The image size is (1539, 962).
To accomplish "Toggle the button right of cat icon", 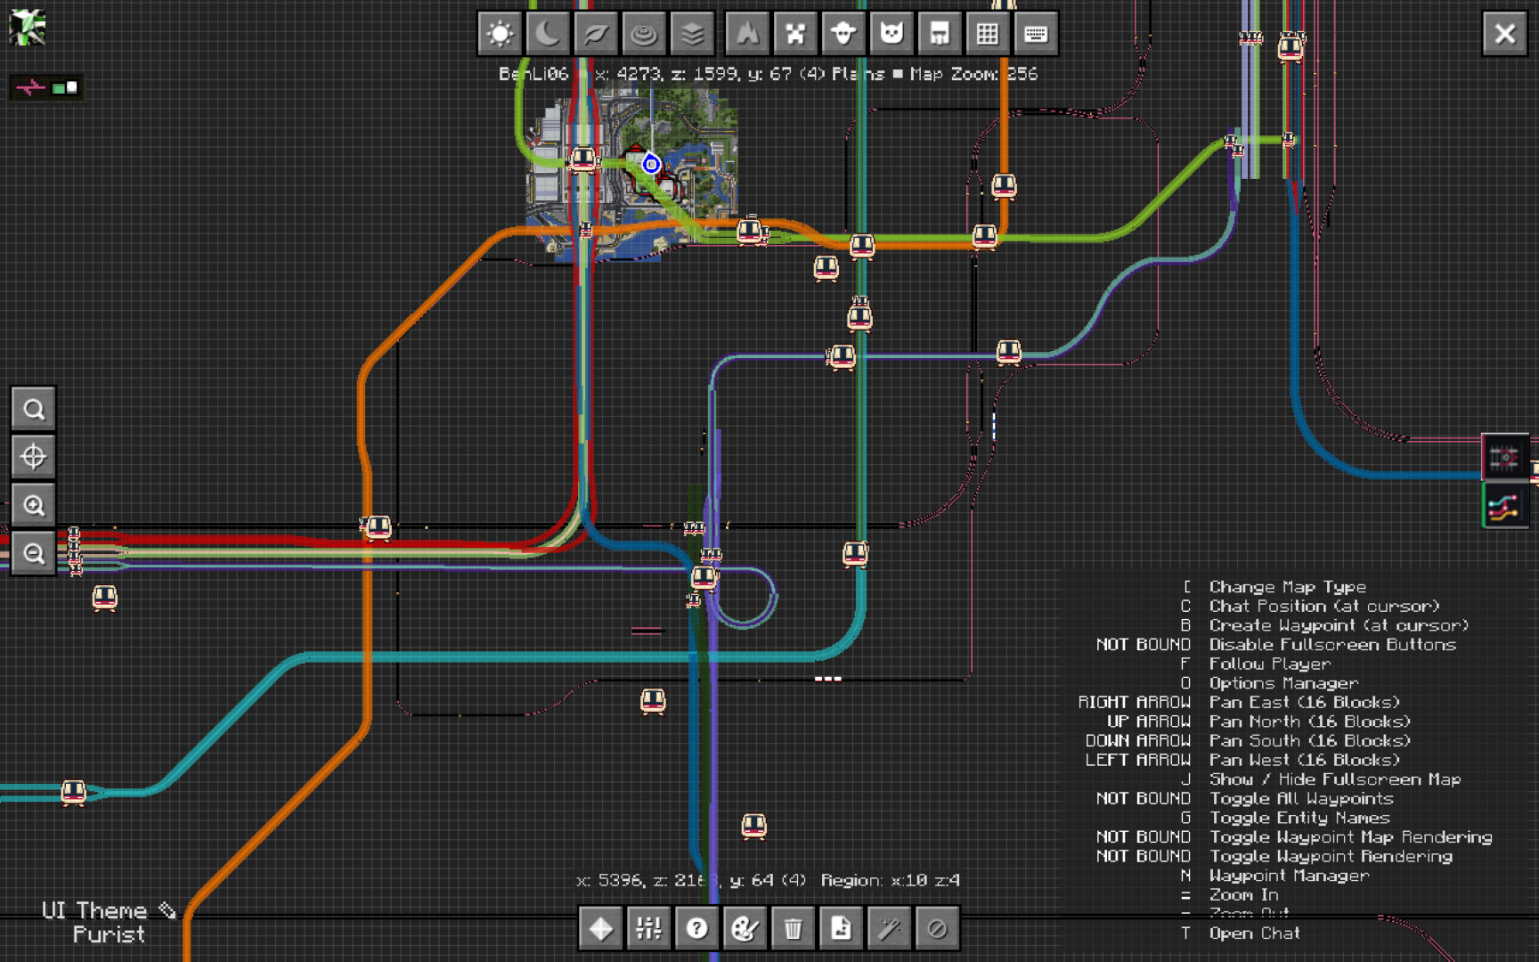I will pyautogui.click(x=940, y=34).
